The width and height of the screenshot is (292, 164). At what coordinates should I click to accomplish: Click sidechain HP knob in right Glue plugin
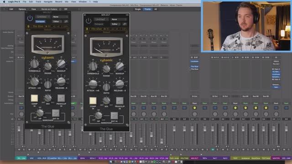99,115
